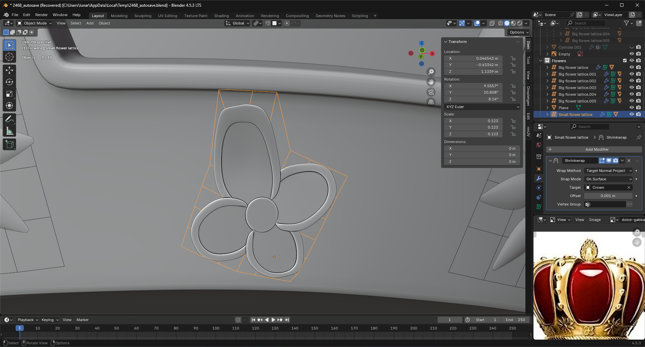The image size is (645, 347).
Task: Uncheck the Flowers collection checkbox
Action: 625,61
